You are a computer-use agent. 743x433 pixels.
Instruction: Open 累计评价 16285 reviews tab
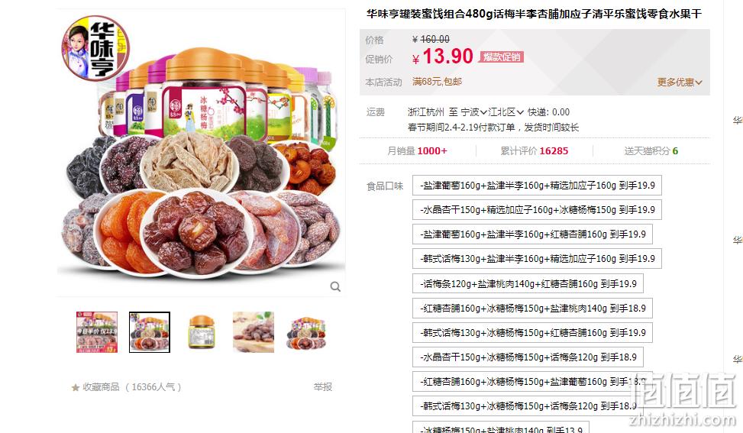click(x=534, y=150)
